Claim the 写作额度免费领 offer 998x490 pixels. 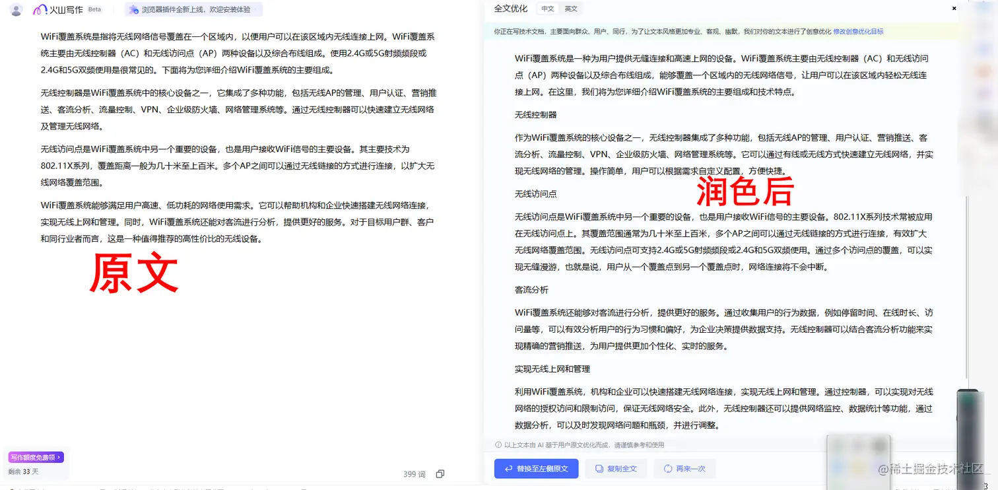pyautogui.click(x=35, y=456)
